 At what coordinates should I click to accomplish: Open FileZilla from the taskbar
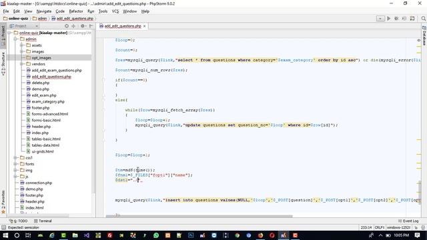coord(109,235)
